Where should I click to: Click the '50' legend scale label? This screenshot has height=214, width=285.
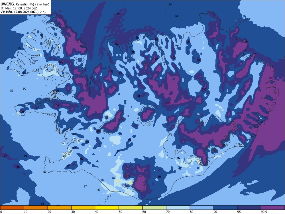pos(121,212)
